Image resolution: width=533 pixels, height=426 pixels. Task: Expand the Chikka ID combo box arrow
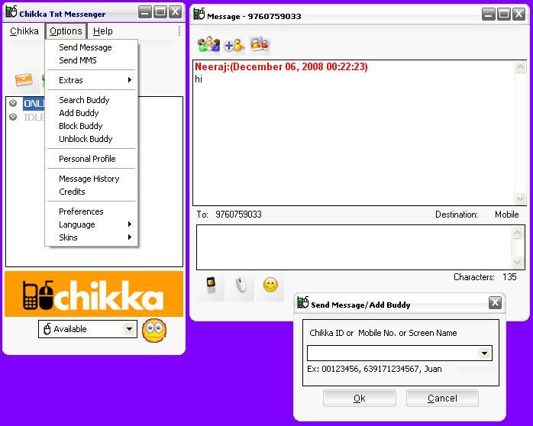click(484, 353)
